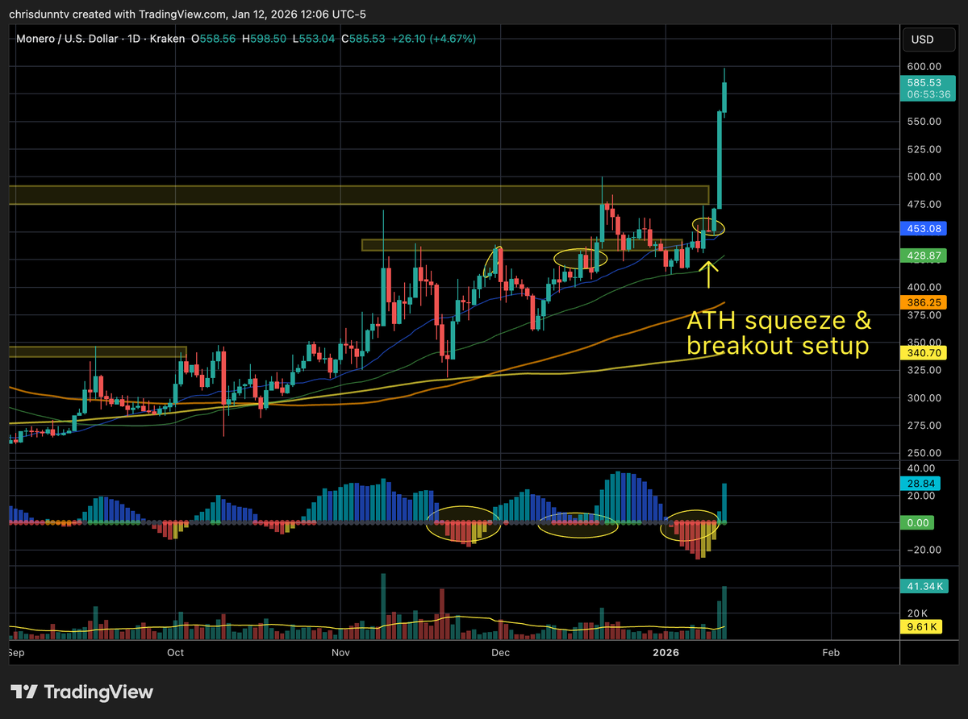Screen dimensions: 968x719
Task: Click the 525.00 price axis label
Action: coord(923,149)
